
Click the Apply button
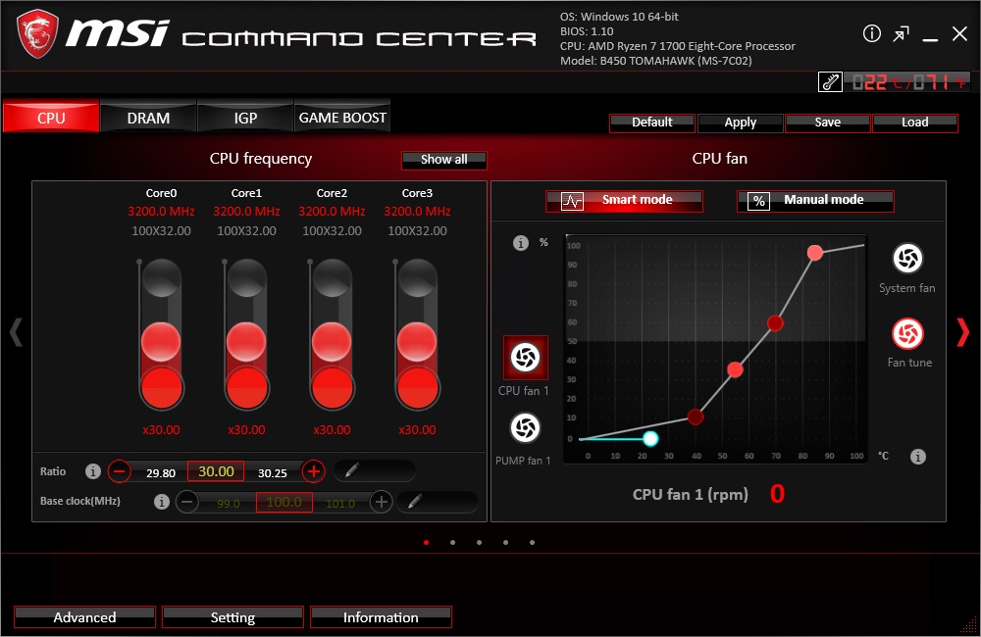[x=740, y=122]
